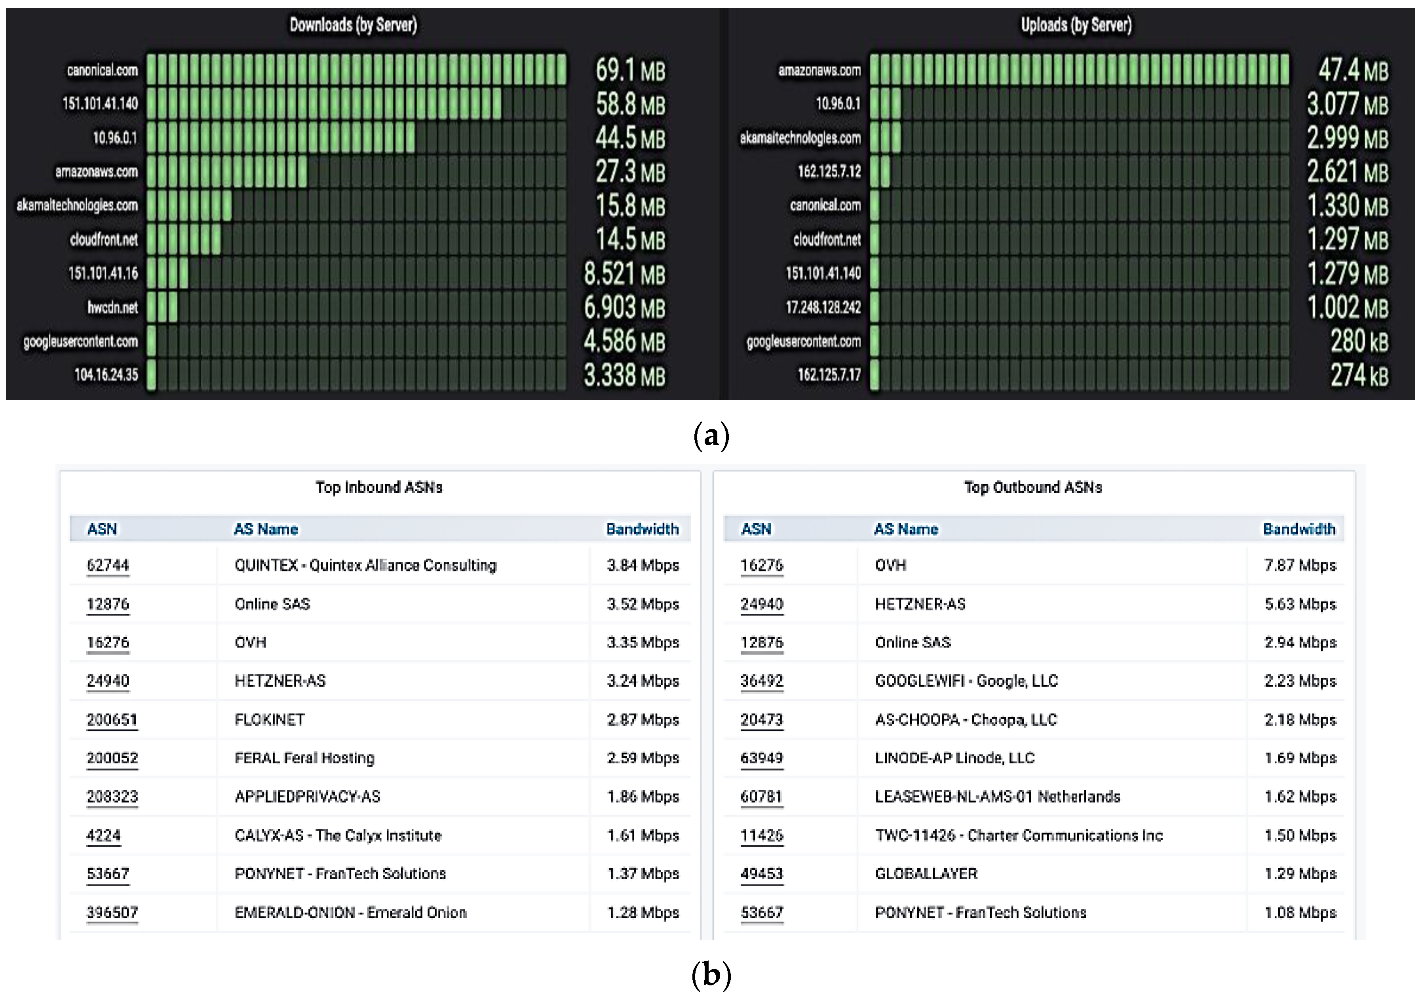
Task: Sort outbound table by AS Name header
Action: [x=905, y=529]
